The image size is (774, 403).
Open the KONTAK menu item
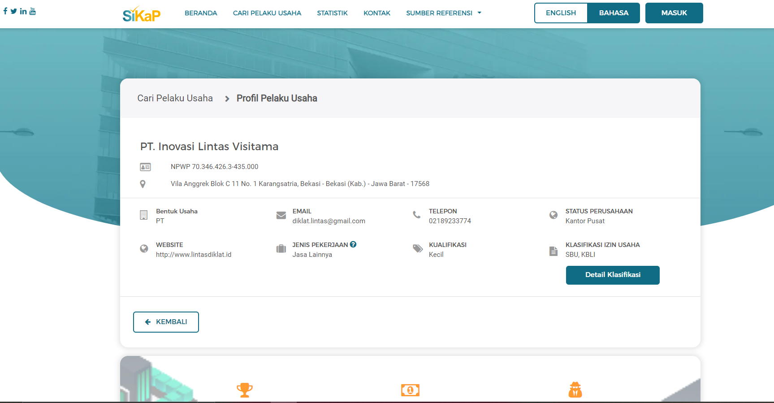(377, 13)
